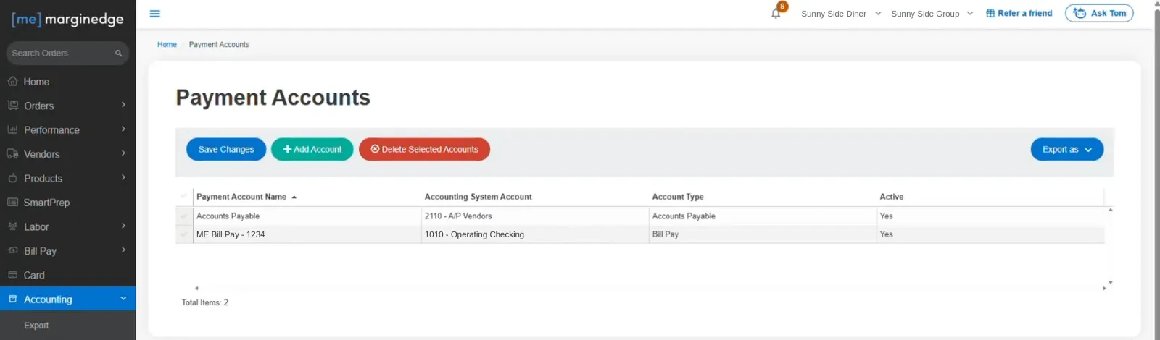Click the 'ME Bill Pay - 1234' cell

click(x=307, y=234)
